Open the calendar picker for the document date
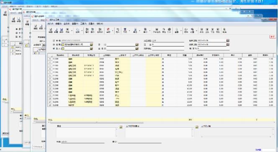This screenshot has width=278, height=152. point(228,41)
